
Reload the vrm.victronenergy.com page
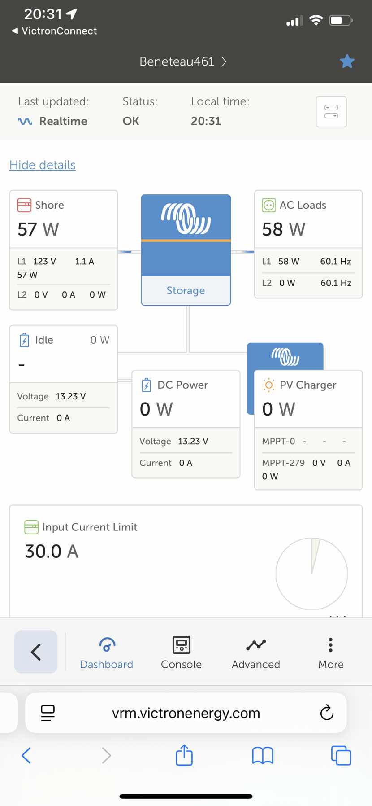327,713
